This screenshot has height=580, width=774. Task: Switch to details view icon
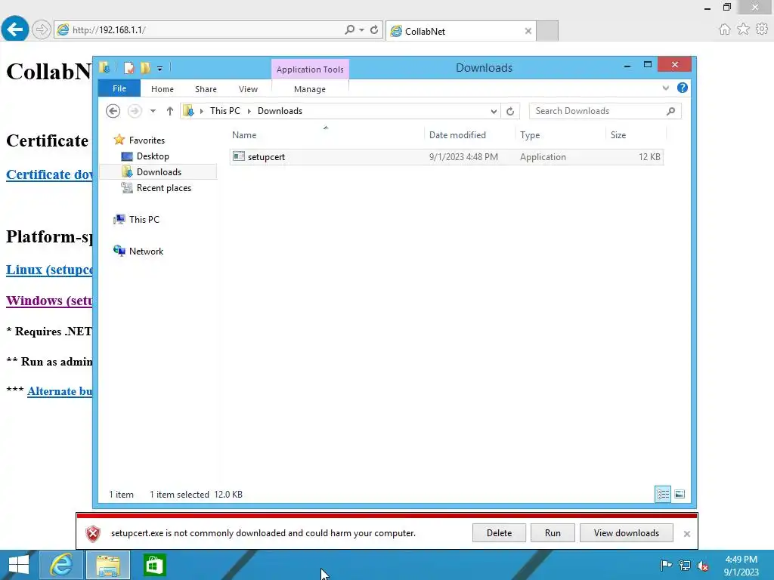(x=663, y=494)
